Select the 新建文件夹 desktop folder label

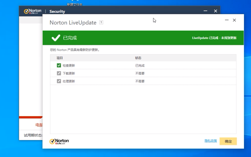(75, 4)
